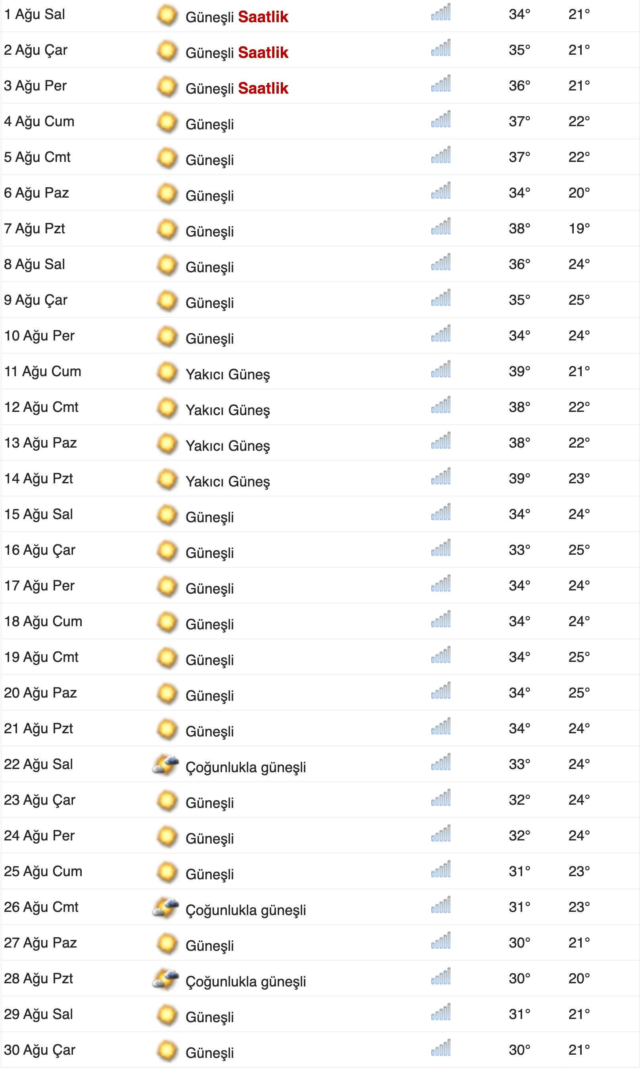Click bar chart icon for 7 Ağu Pzt
The height and width of the screenshot is (1069, 640).
441,227
